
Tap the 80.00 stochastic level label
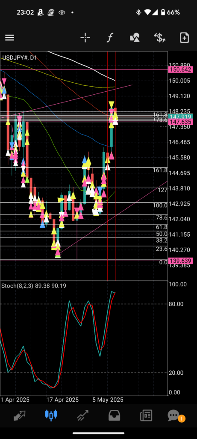click(x=176, y=304)
